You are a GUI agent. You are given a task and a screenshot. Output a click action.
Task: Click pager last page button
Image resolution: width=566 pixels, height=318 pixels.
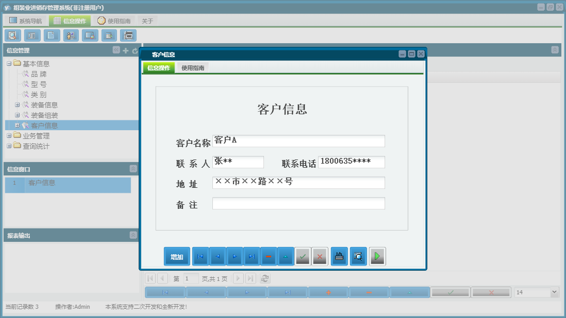point(251,278)
